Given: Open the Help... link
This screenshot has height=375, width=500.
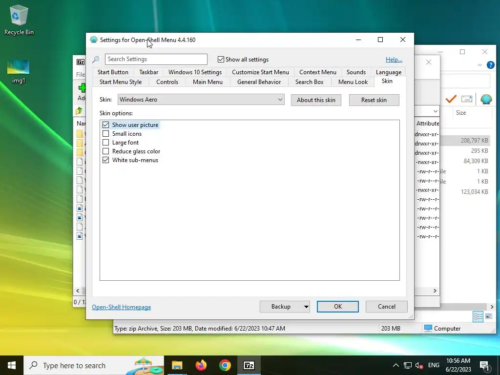Looking at the screenshot, I should point(394,59).
